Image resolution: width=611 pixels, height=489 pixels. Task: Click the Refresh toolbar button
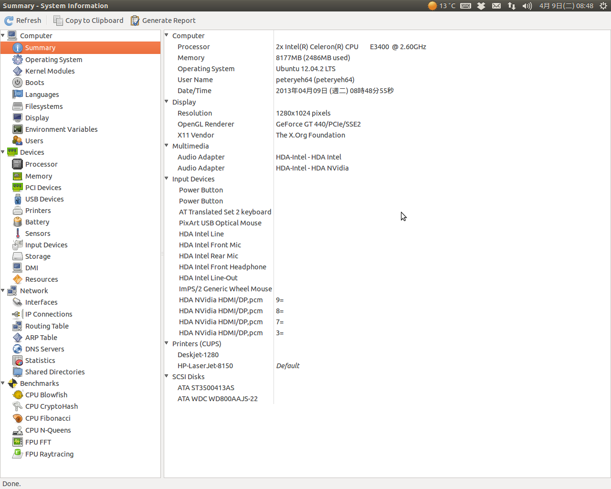pos(23,21)
